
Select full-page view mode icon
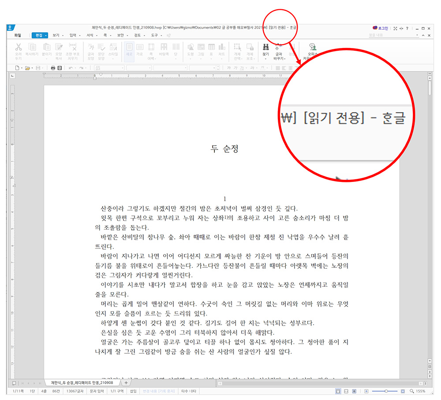pyautogui.click(x=355, y=391)
